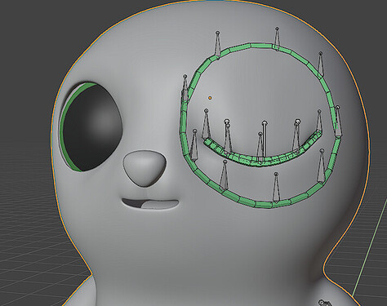Select the green axis line in the viewport
This screenshot has width=387, height=306.
point(370,246)
